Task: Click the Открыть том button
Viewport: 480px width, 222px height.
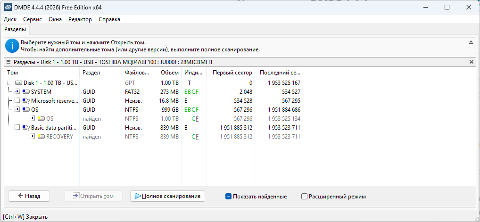Action: [93, 196]
